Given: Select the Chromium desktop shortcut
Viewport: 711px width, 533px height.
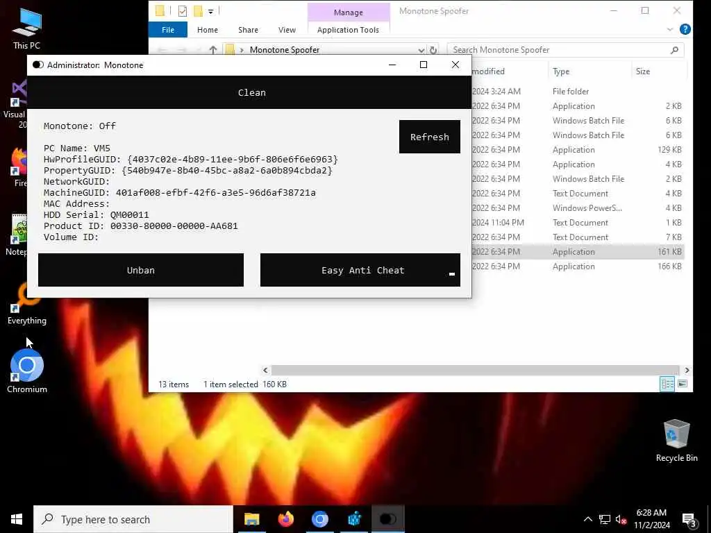Looking at the screenshot, I should tap(27, 371).
